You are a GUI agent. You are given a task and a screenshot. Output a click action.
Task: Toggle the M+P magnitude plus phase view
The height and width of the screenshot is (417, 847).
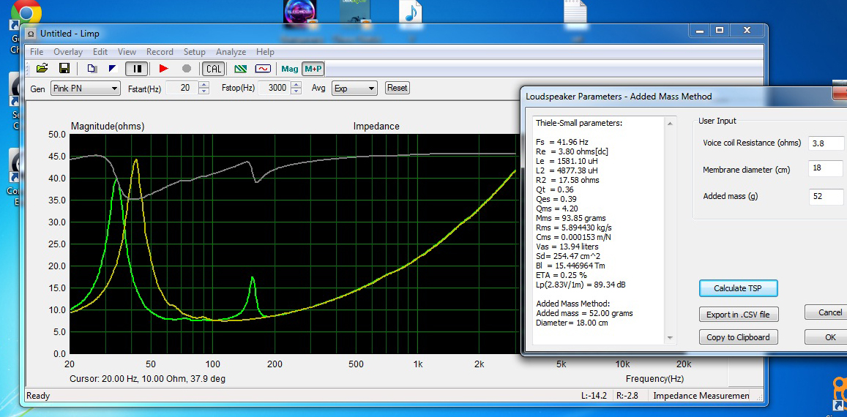coord(313,69)
